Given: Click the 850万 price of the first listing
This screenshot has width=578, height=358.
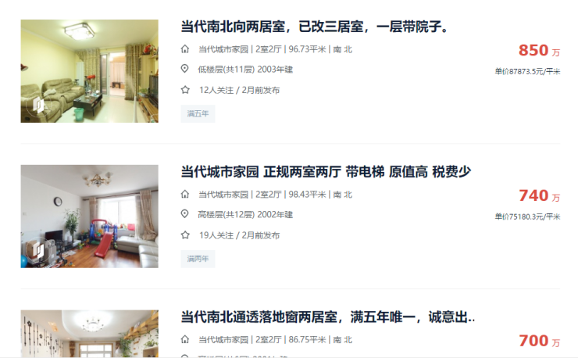Looking at the screenshot, I should coord(539,50).
